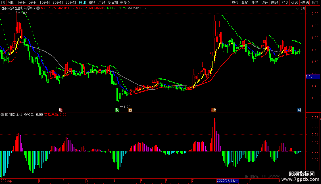
Task: Click the MA20: 1.69 value
Action: [84, 8]
